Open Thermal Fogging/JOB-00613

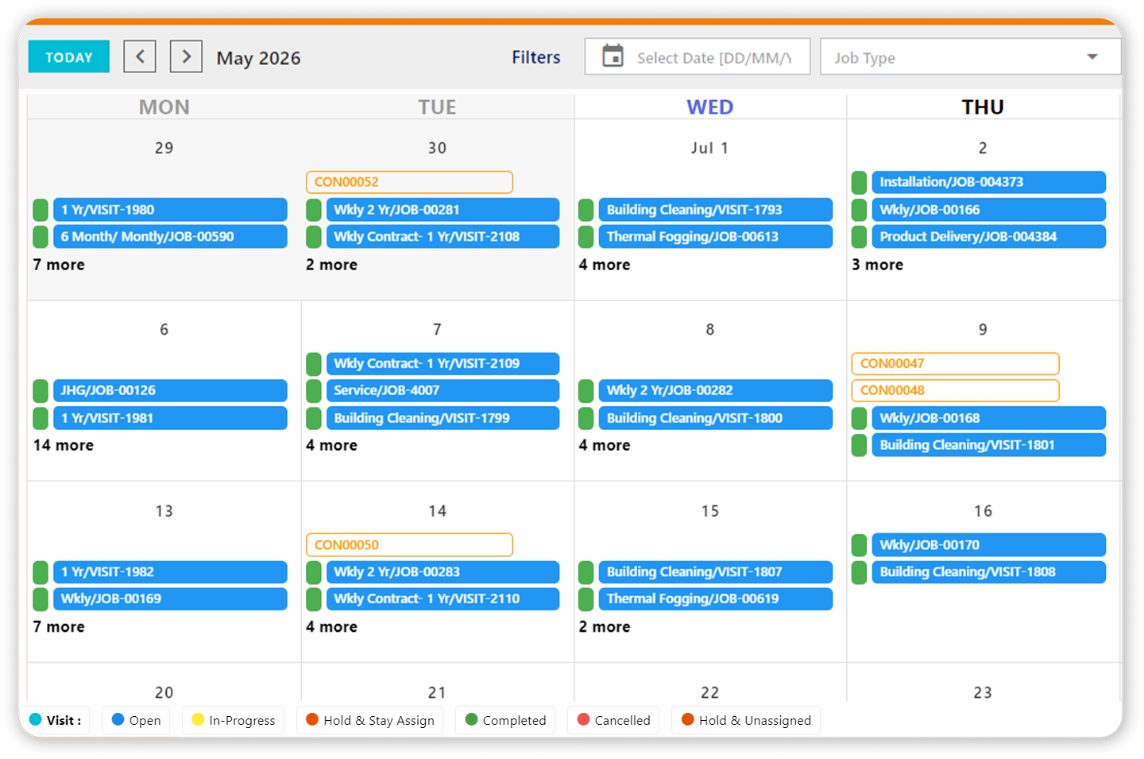tap(716, 237)
